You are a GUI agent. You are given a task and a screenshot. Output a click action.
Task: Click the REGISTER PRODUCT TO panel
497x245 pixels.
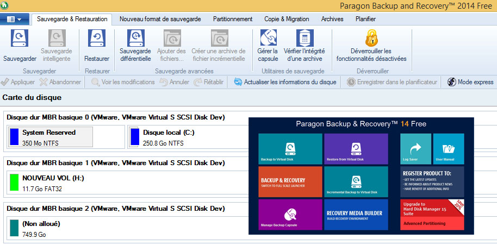tap(432, 181)
